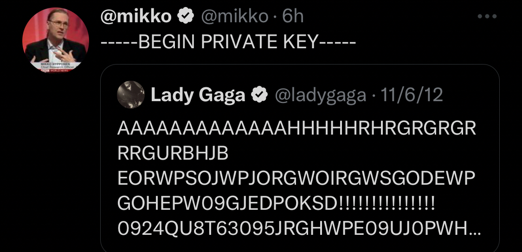
Task: Click the @ladygaga handle
Action: 321,95
